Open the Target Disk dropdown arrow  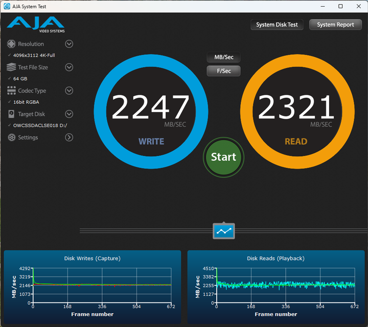click(x=69, y=114)
